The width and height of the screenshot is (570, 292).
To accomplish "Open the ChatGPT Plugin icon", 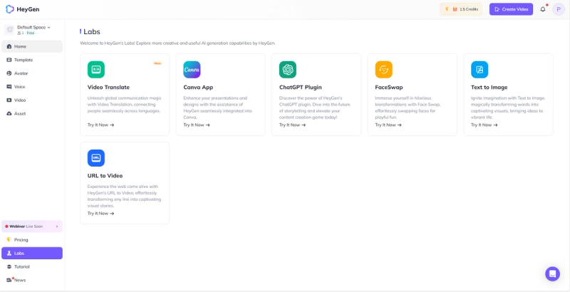I will coord(288,69).
